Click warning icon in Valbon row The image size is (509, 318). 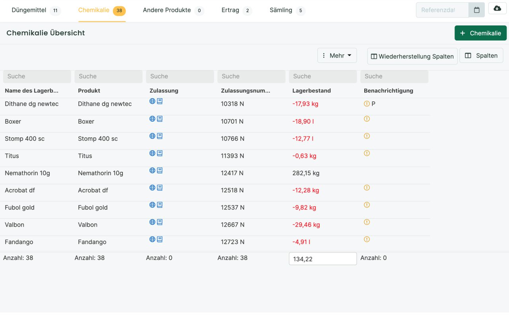[x=367, y=222]
